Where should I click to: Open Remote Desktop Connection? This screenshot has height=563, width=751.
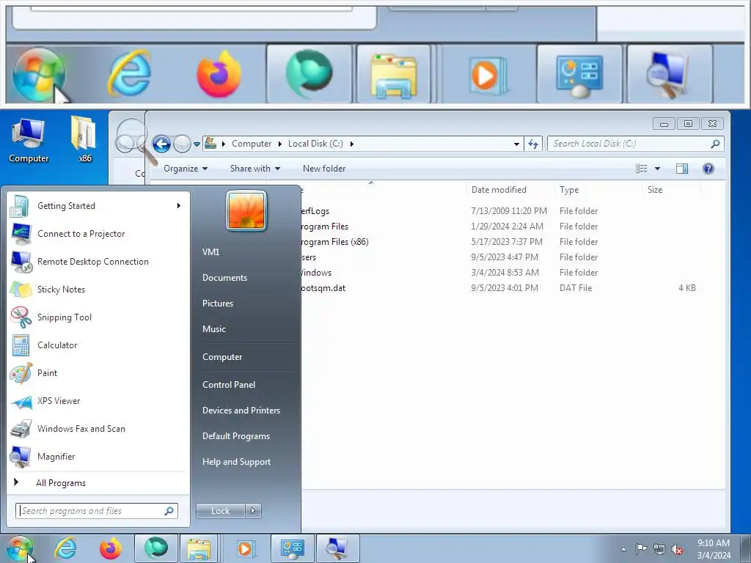pos(98,262)
